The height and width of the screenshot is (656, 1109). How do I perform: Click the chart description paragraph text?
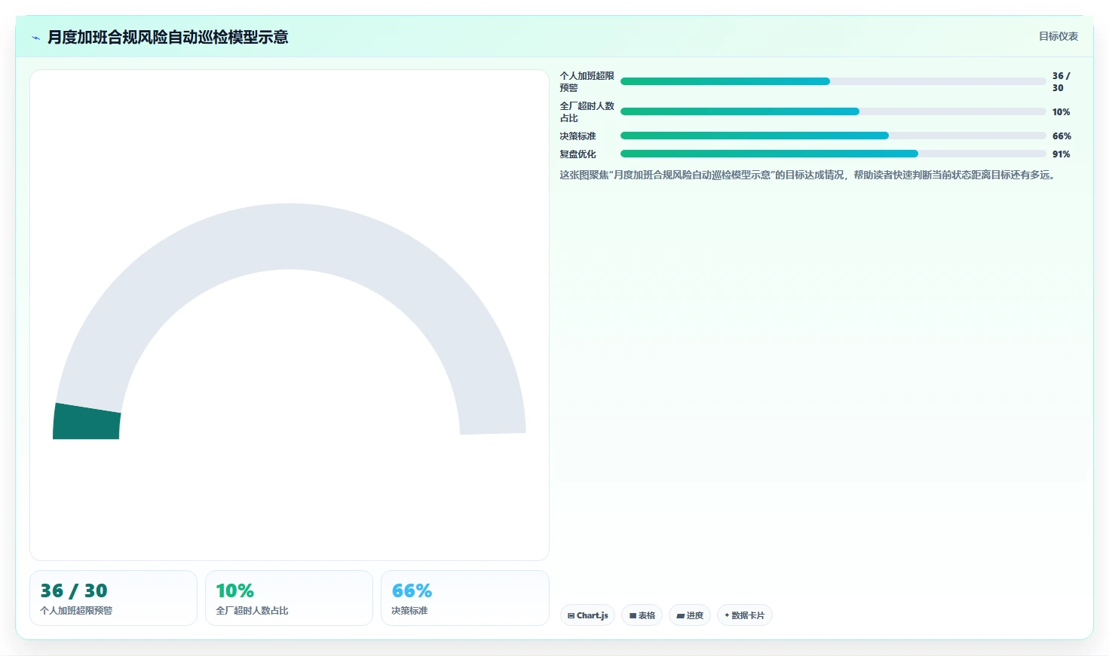[x=808, y=175]
